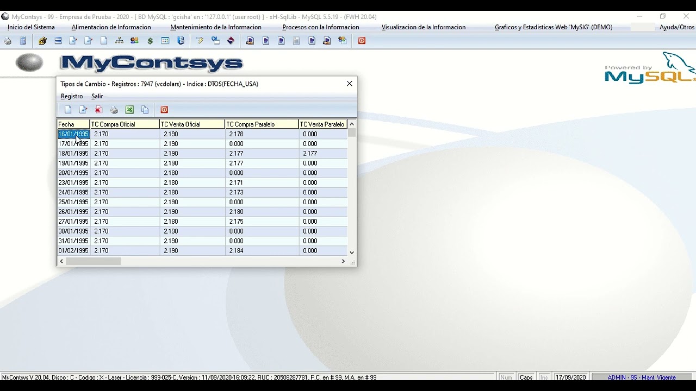Click the horizontal scrollbar right arrow
The height and width of the screenshot is (391, 696).
click(x=343, y=261)
